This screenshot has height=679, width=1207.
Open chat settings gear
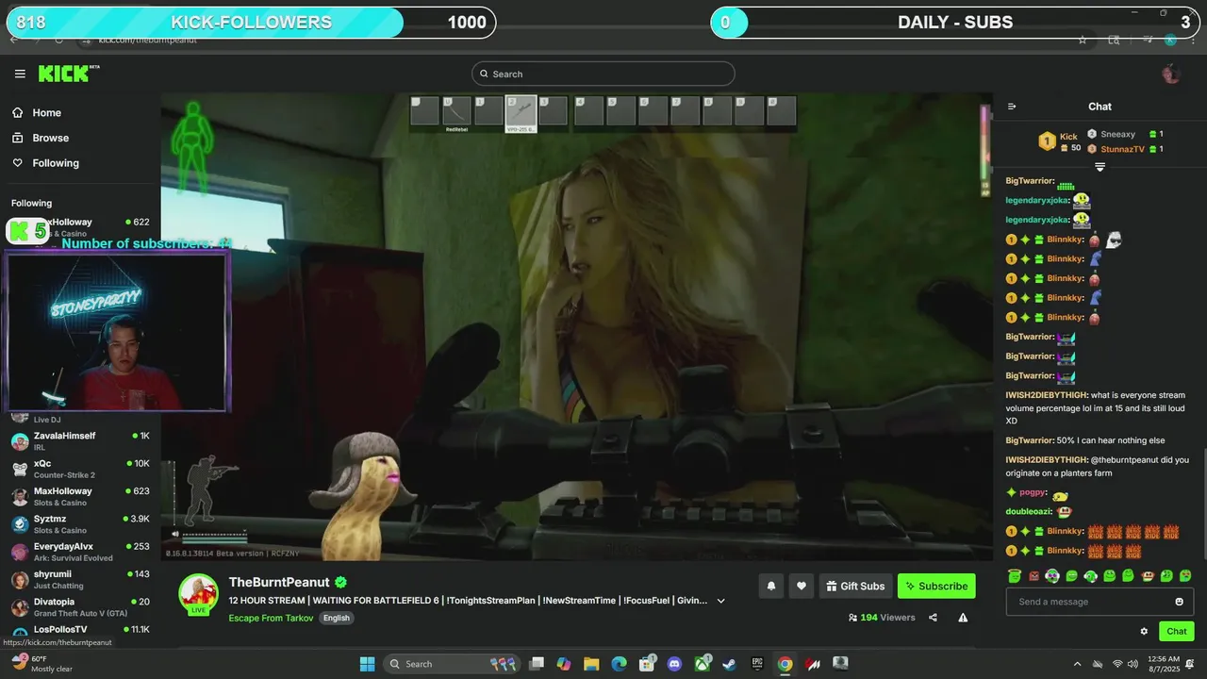[1144, 632]
